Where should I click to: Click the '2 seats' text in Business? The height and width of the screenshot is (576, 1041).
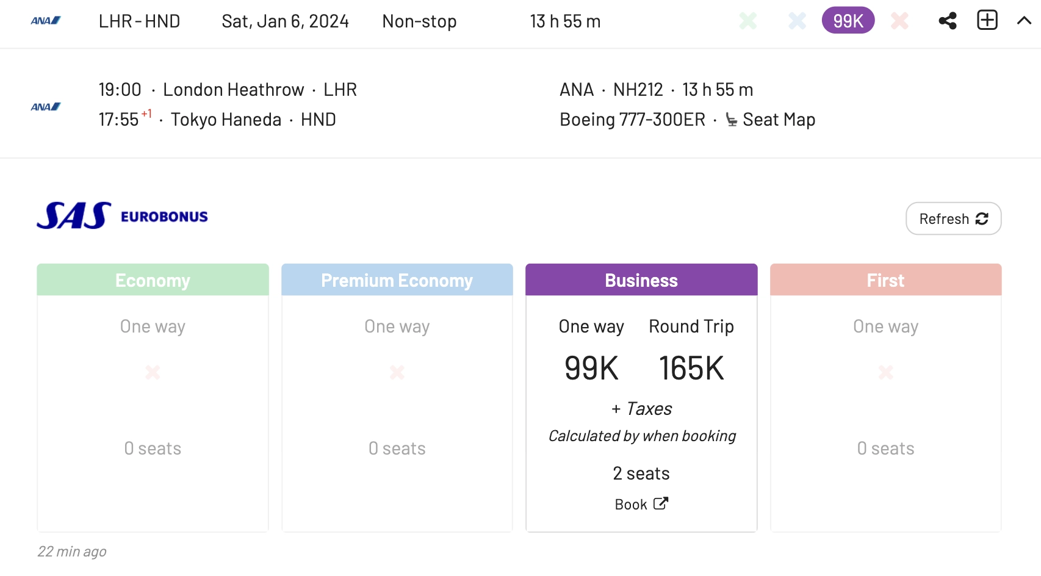click(x=641, y=473)
